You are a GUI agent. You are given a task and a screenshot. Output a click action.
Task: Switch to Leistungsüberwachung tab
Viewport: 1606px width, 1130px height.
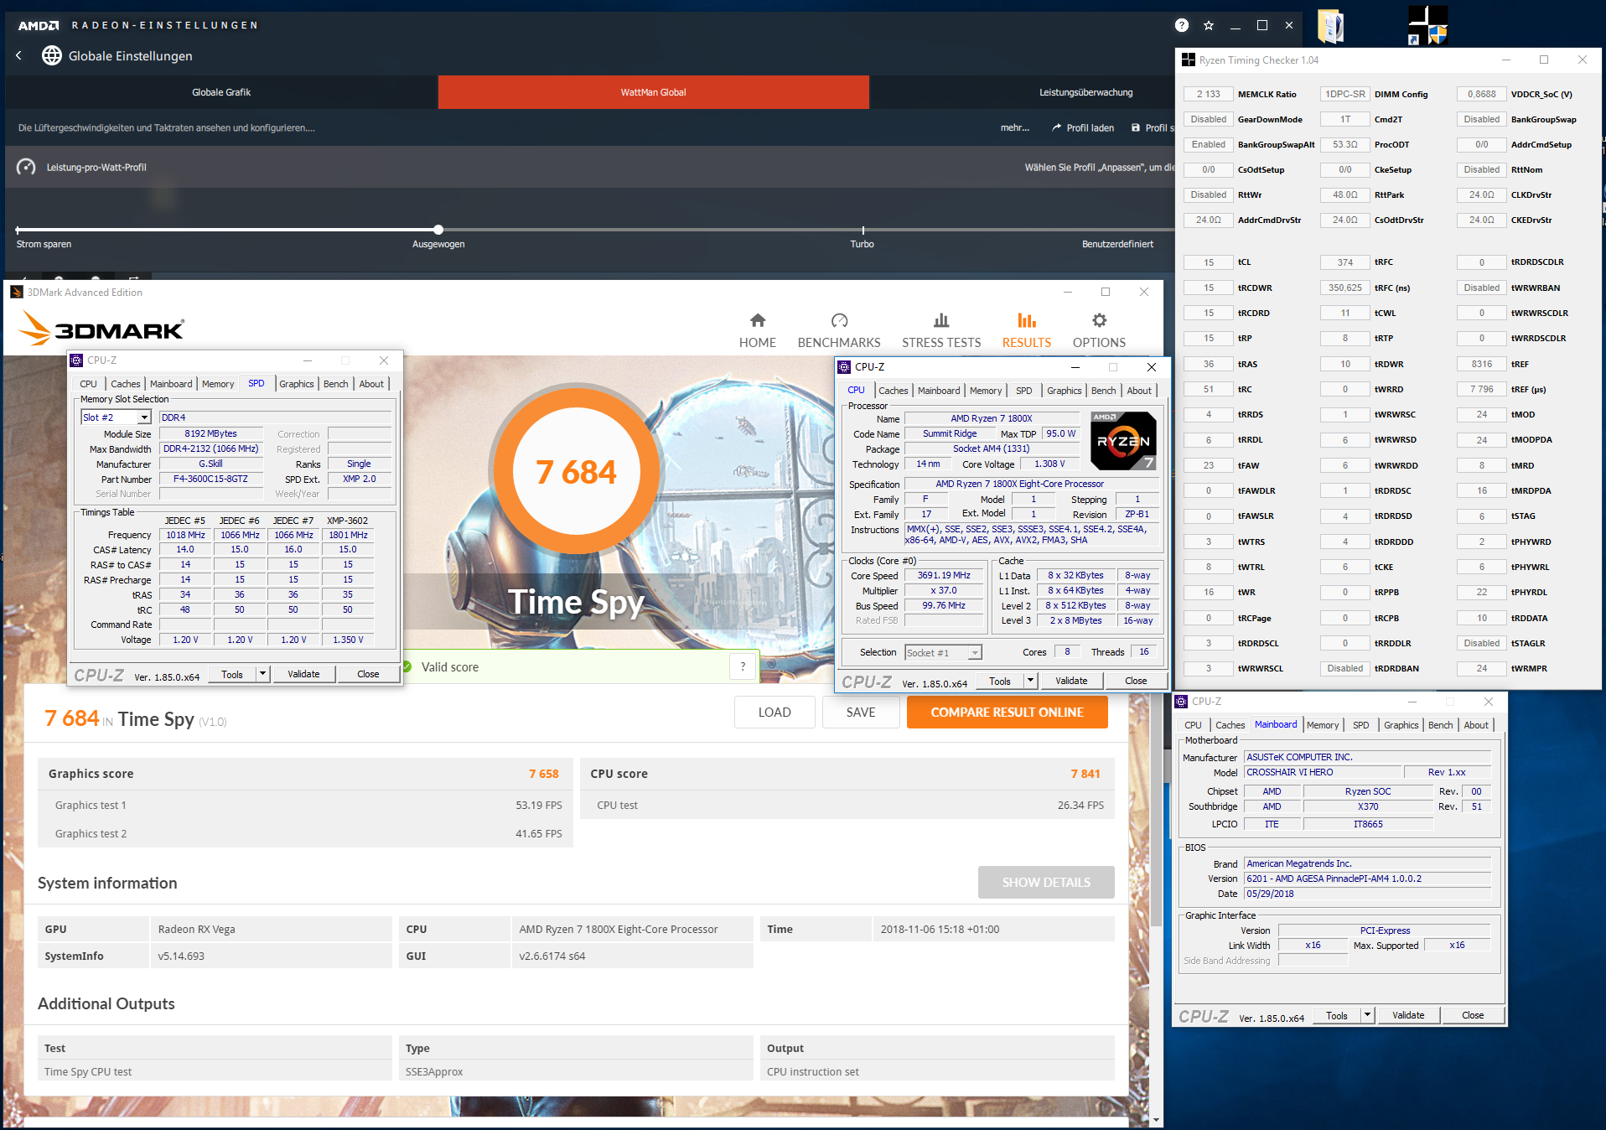[x=1085, y=92]
